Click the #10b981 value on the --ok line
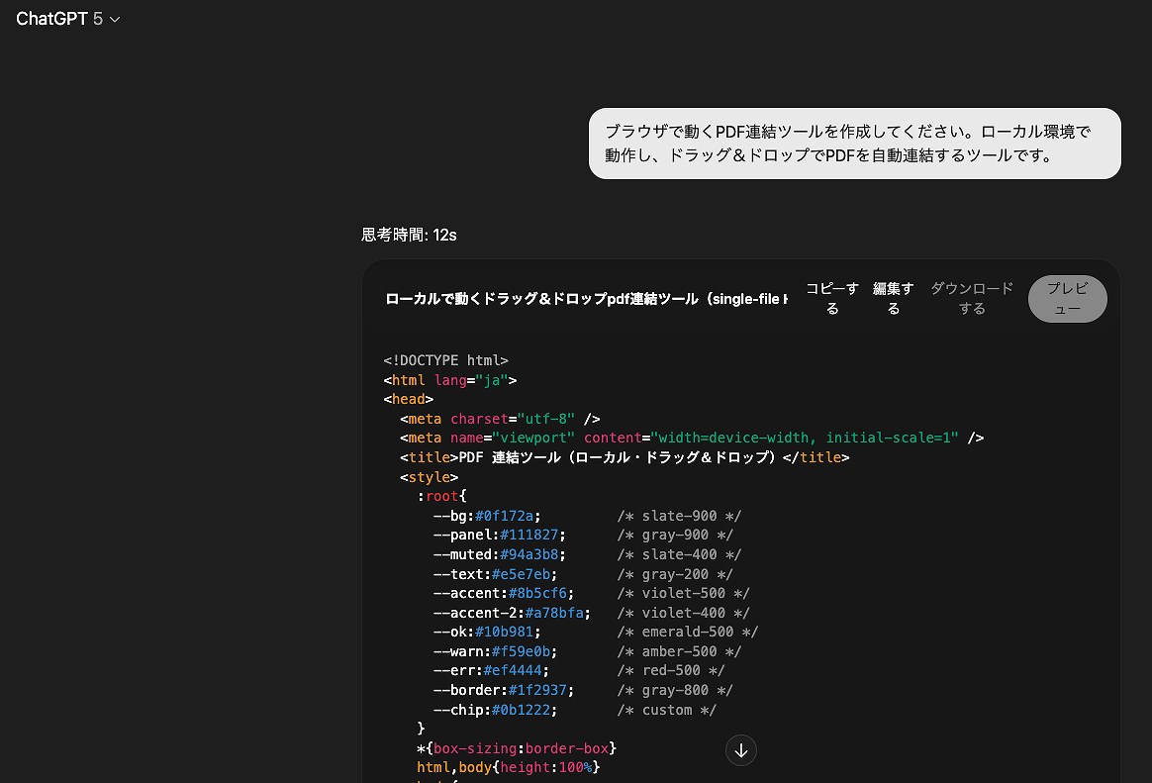1152x783 pixels. (508, 632)
